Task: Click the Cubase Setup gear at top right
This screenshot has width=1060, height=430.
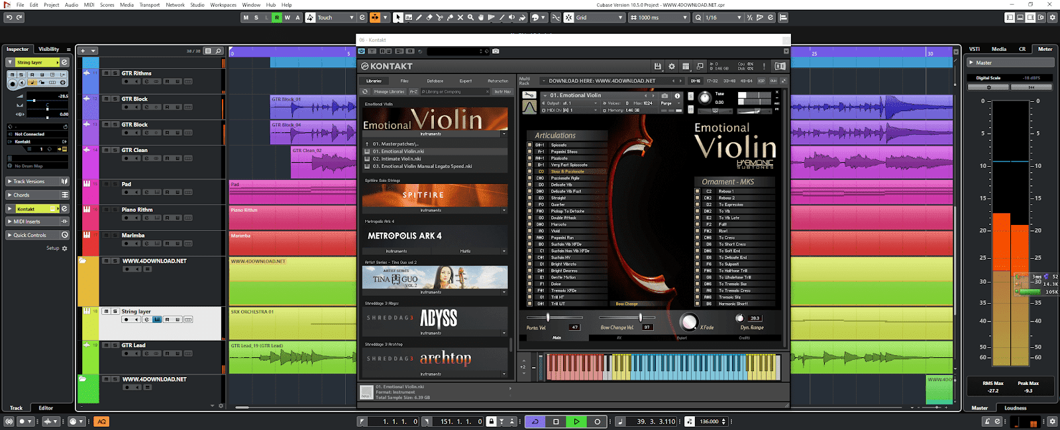Action: click(1053, 17)
